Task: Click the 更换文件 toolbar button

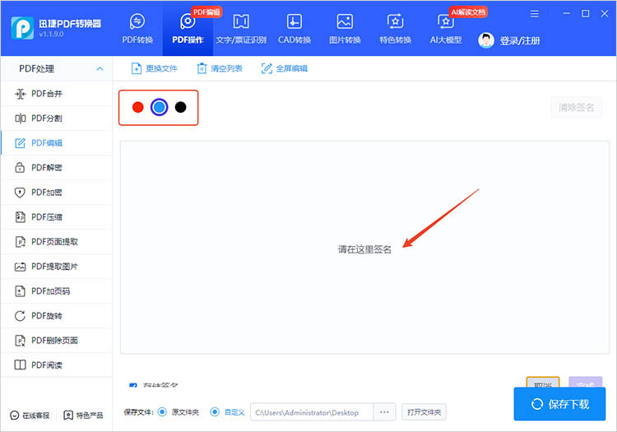Action: tap(155, 68)
